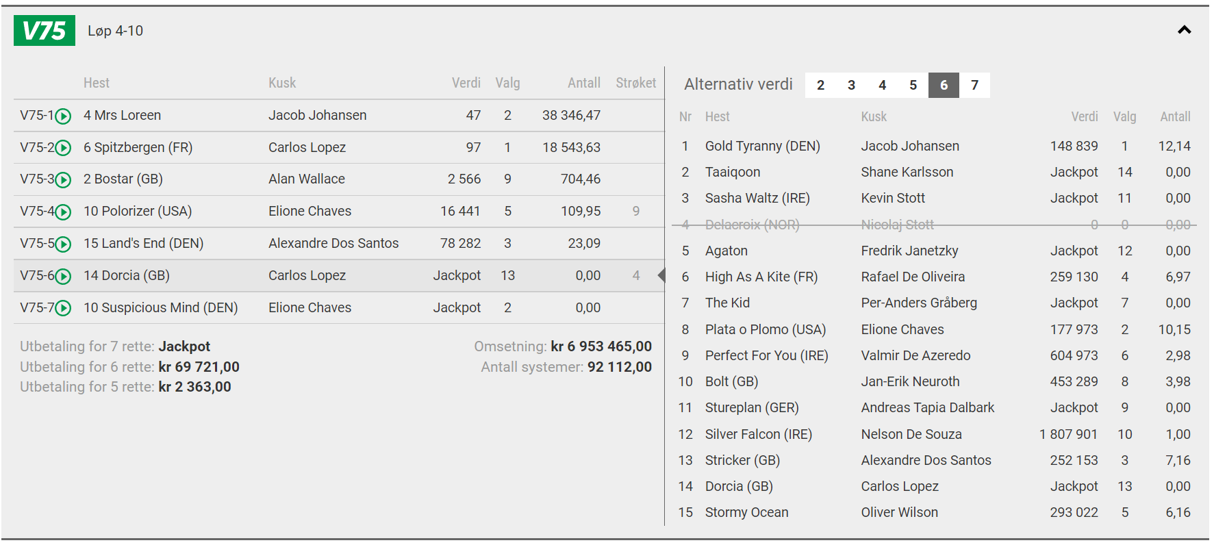The height and width of the screenshot is (545, 1214).
Task: Click Taaiqoon in the alternatives list
Action: [733, 172]
